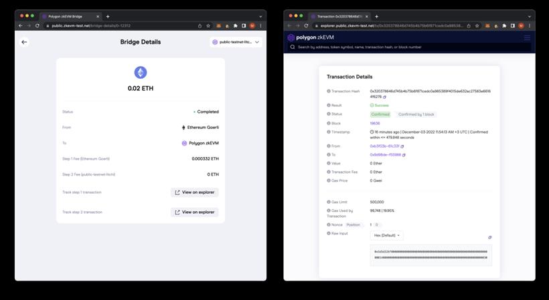Select the Polygon zkEVM Bridge tab
The width and height of the screenshot is (549, 300).
70,17
